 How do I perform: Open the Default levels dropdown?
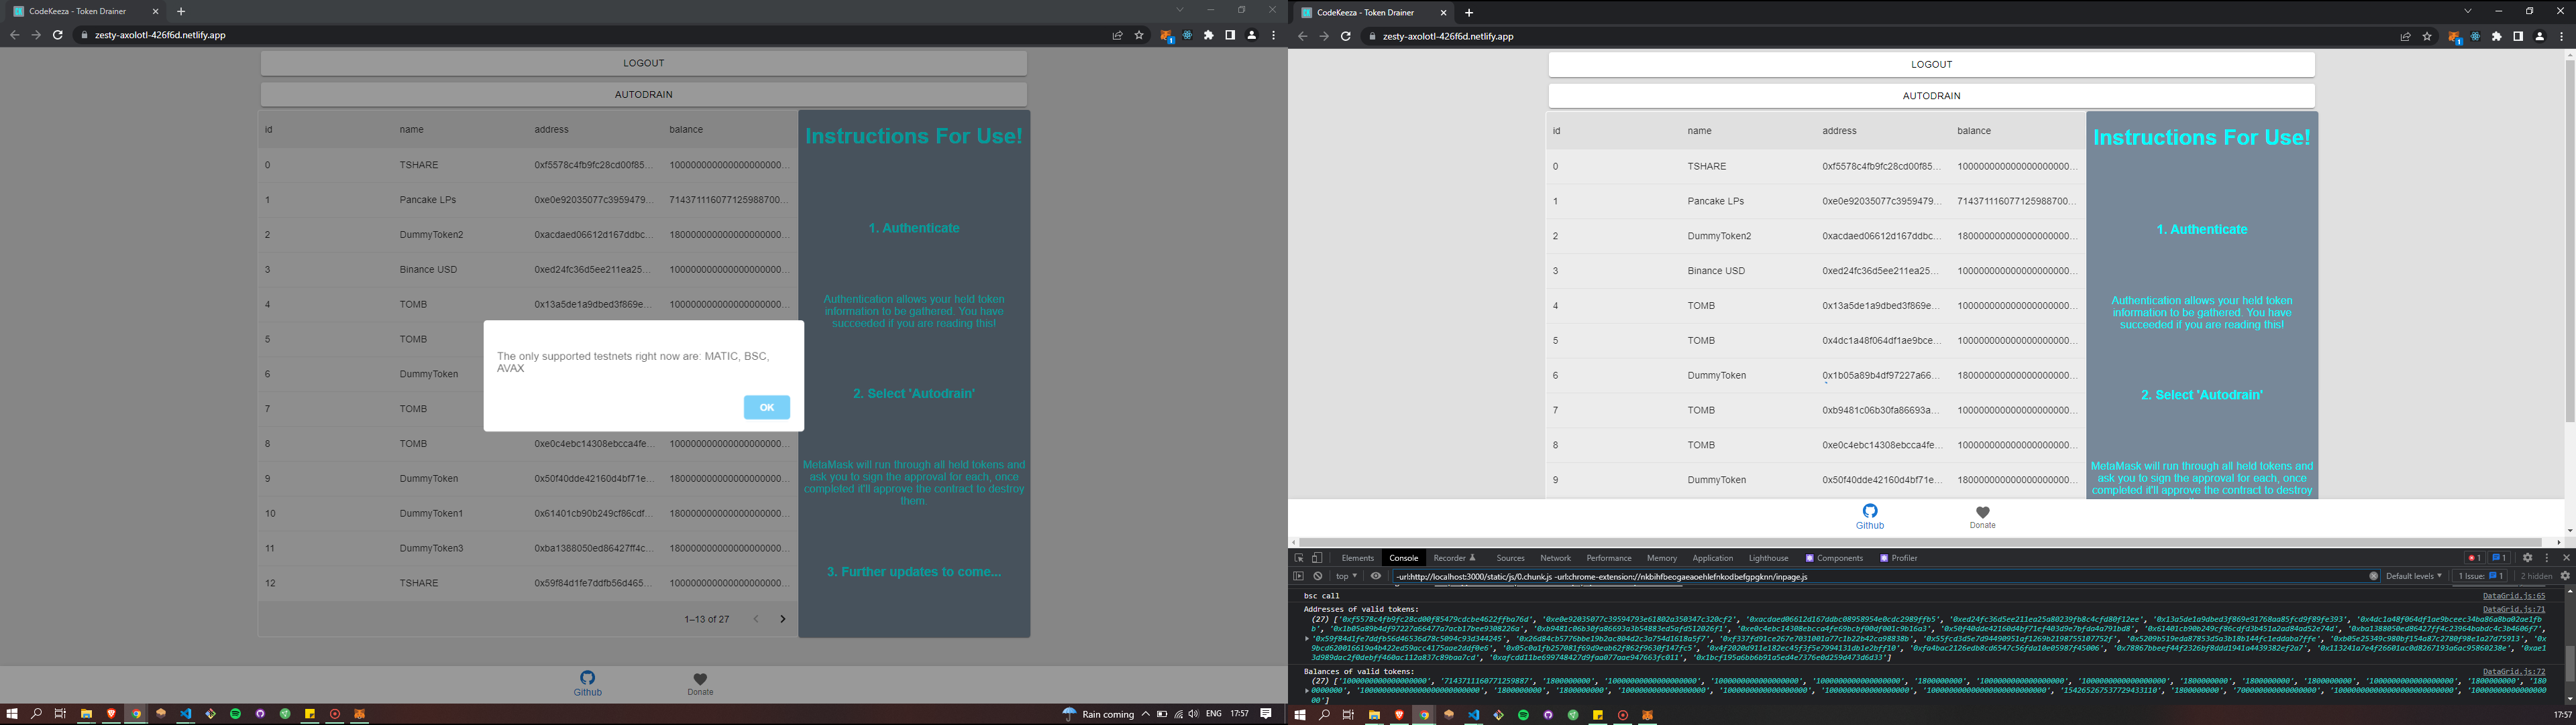(2414, 576)
